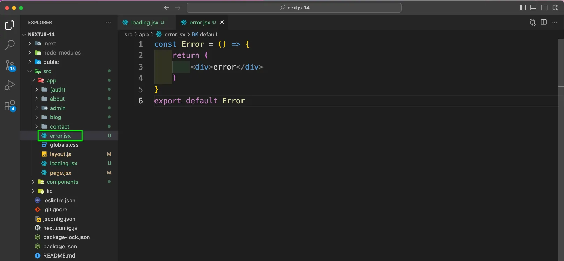Open the Explorer view in activity bar
This screenshot has width=564, height=261.
(10, 24)
